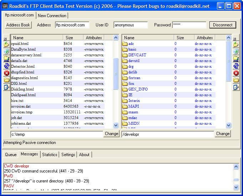
Task: Click the green-arrow folder icon in local panel
Action: [x=6, y=45]
